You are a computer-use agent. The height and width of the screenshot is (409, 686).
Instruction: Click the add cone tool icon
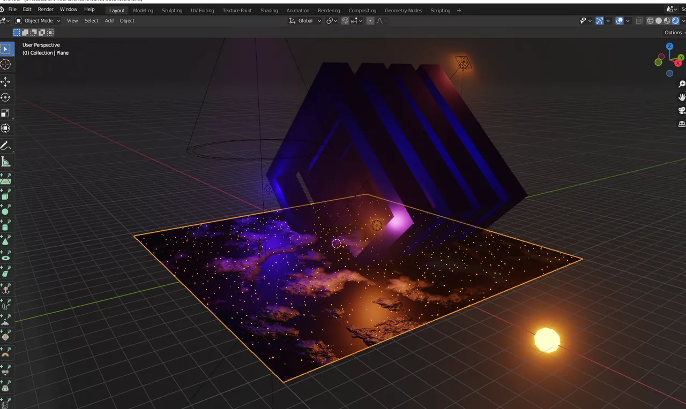[x=6, y=241]
